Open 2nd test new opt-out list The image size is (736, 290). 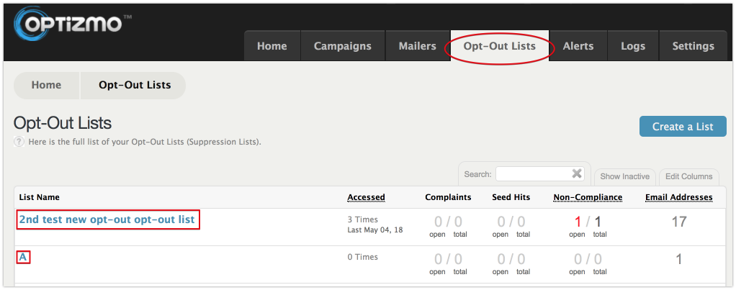tap(107, 219)
